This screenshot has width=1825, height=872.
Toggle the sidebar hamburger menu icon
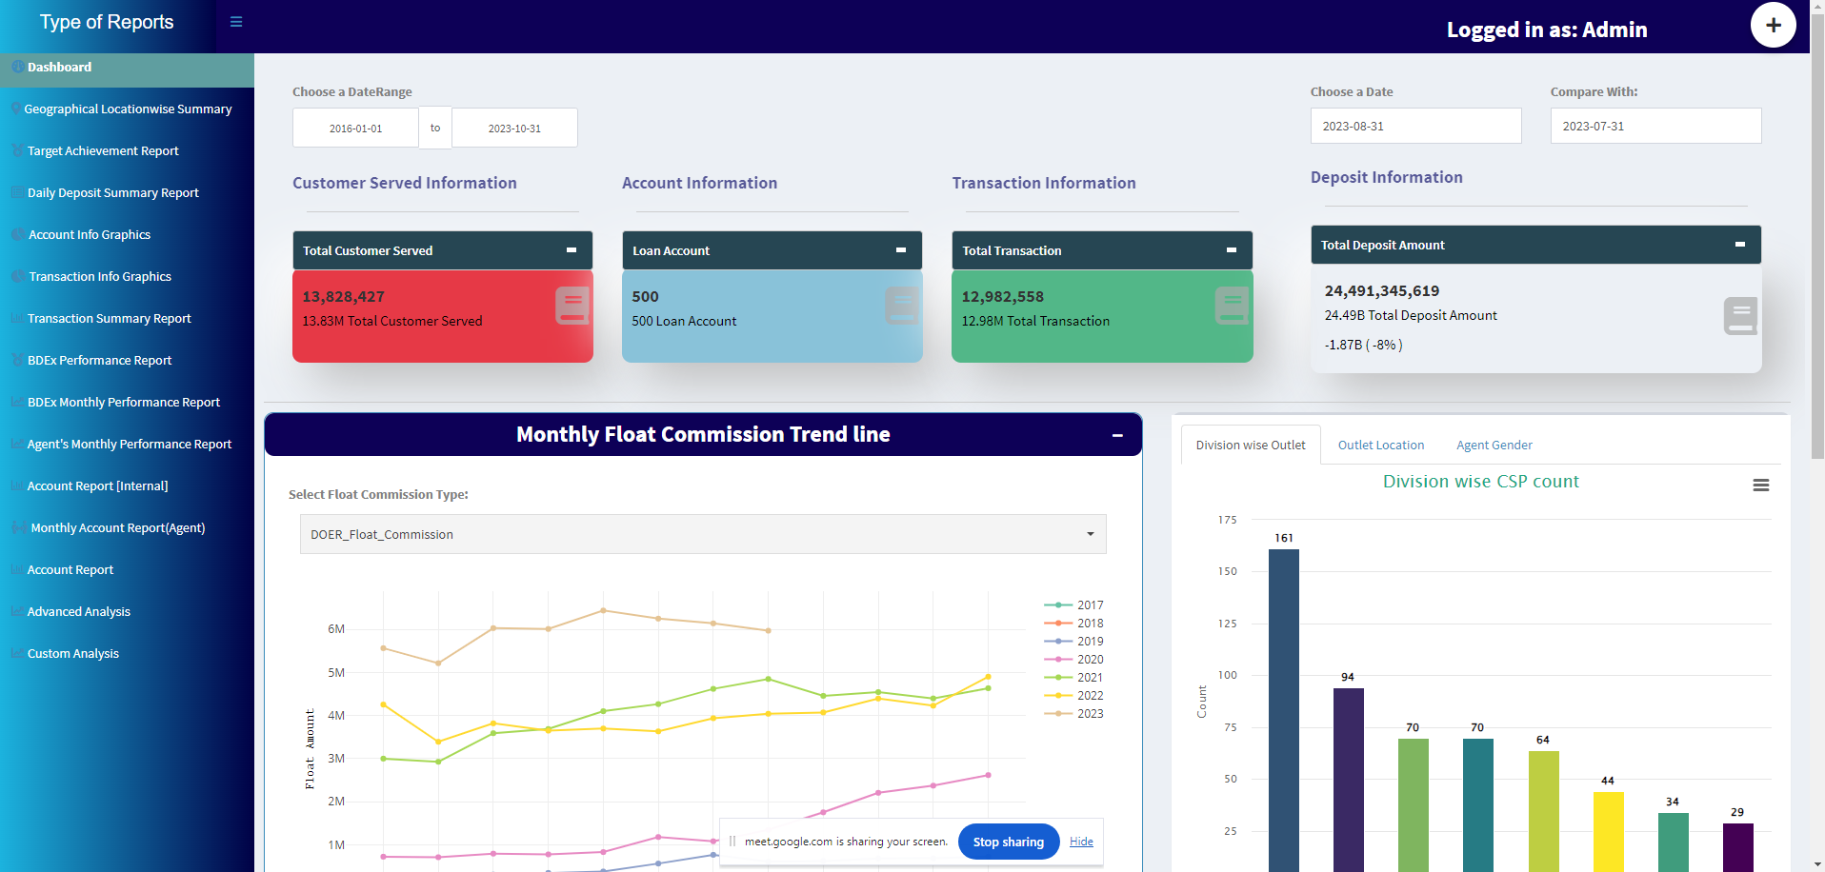click(x=236, y=22)
